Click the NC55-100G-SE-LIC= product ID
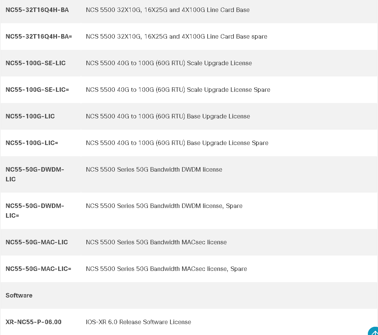The height and width of the screenshot is (335, 378). 37,90
